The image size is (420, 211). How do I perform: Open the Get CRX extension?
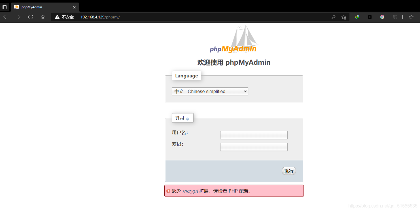point(395,17)
